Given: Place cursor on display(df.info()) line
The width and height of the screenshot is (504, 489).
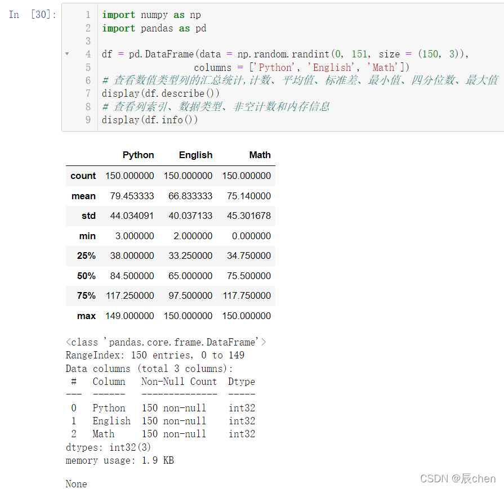Looking at the screenshot, I should point(150,120).
